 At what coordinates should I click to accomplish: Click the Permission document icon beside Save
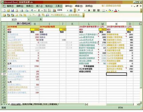click(x=17, y=10)
